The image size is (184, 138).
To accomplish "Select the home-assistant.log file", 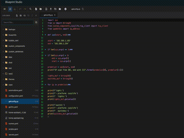I will click(x=16, y=118).
